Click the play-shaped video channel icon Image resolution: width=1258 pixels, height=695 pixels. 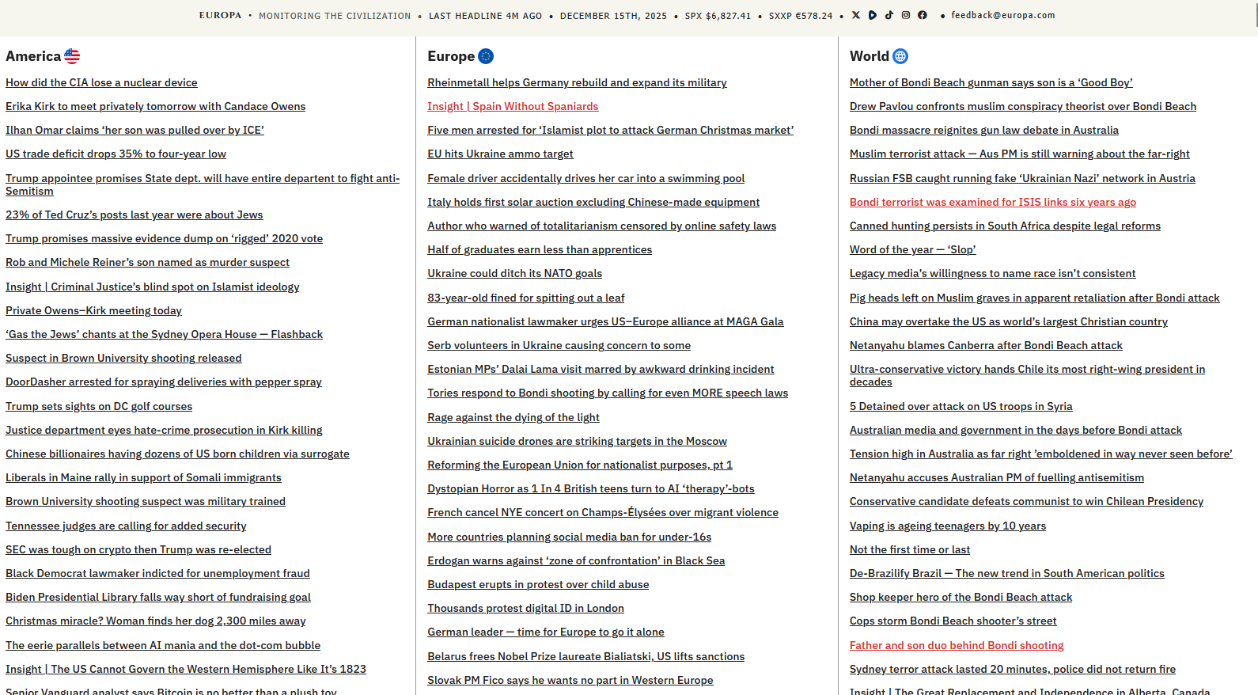(872, 15)
